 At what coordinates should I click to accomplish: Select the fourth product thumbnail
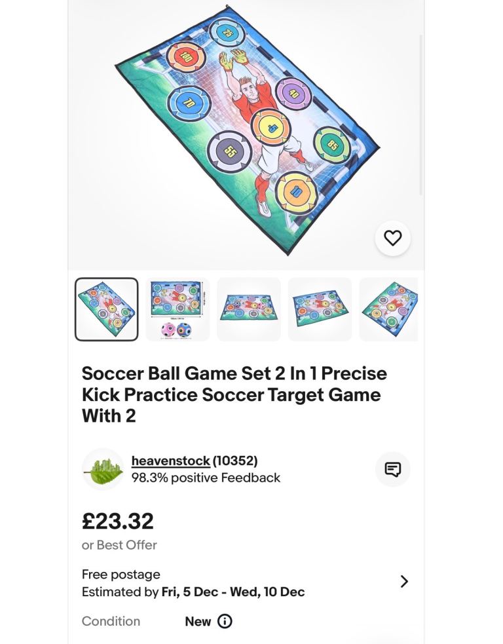[x=320, y=309]
